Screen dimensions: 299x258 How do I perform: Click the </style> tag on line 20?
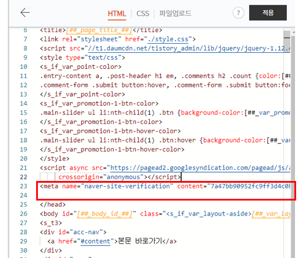coord(55,159)
